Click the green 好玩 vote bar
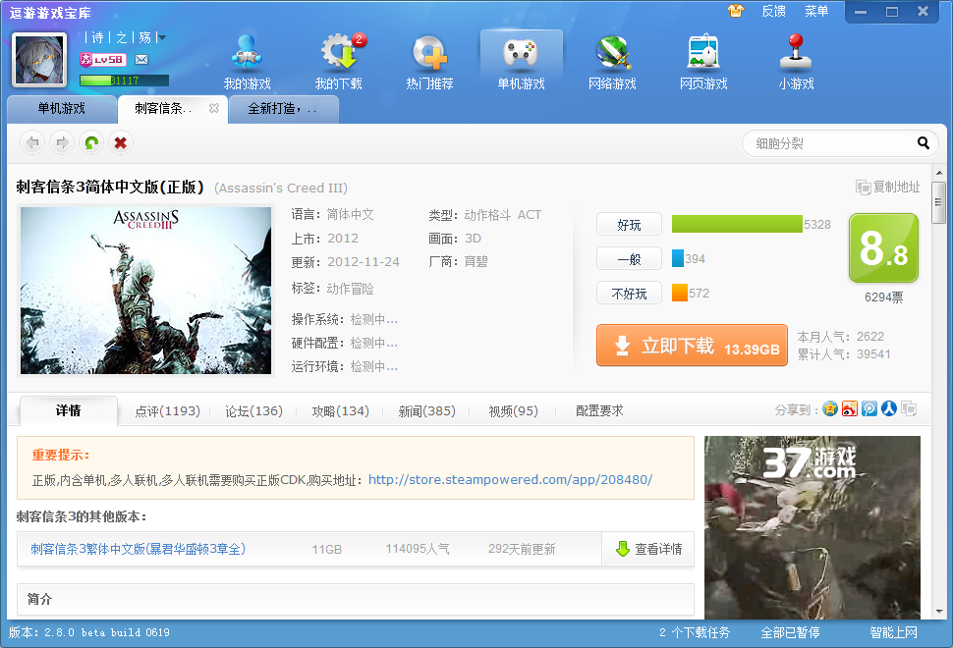Image resolution: width=953 pixels, height=648 pixels. (x=737, y=224)
